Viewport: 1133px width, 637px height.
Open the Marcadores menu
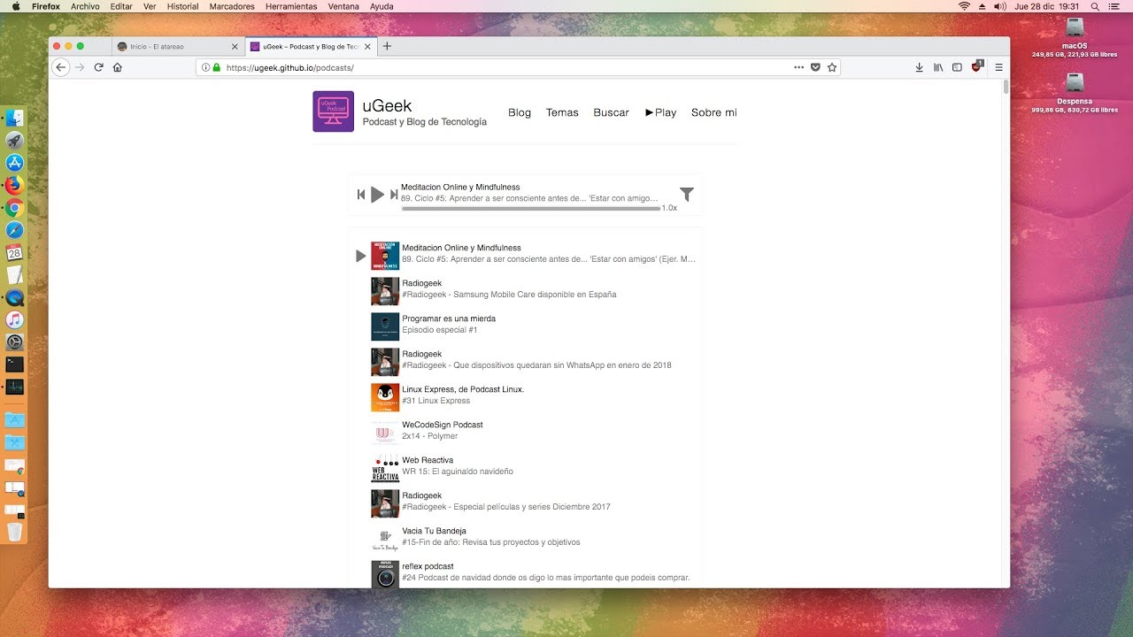[232, 6]
